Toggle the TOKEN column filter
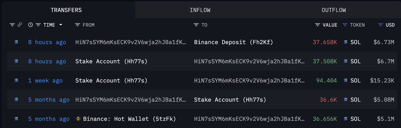 click(345, 25)
